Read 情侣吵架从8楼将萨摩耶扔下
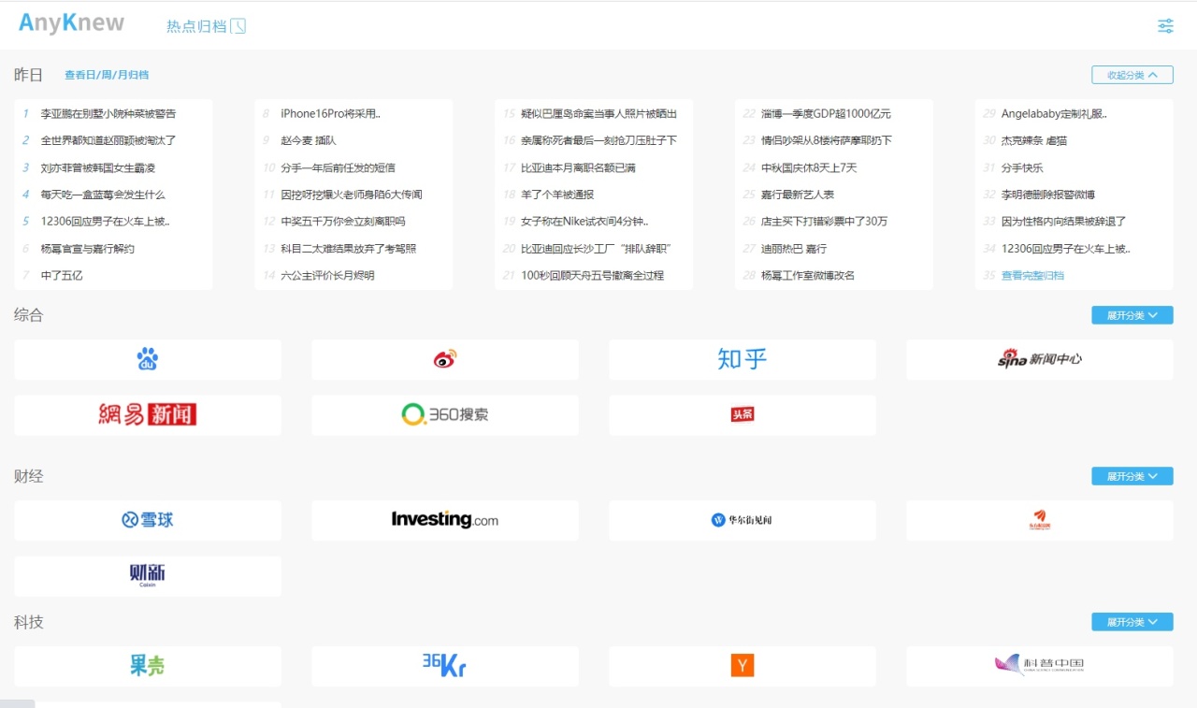The image size is (1197, 708). click(x=827, y=140)
